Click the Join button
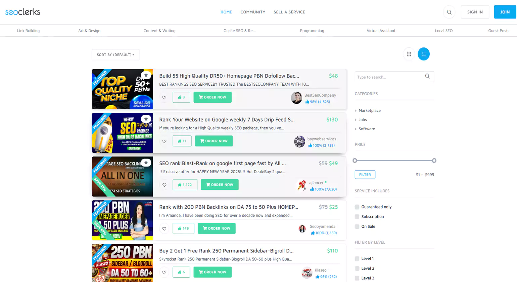Viewport: 517px width, 282px height. pyautogui.click(x=505, y=12)
